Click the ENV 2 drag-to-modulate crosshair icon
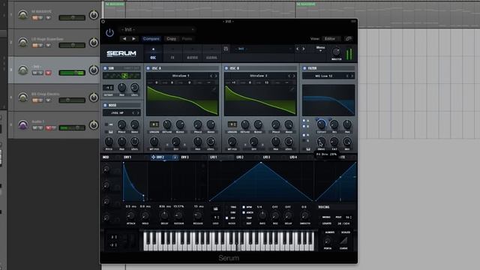480x270 pixels. (153, 157)
